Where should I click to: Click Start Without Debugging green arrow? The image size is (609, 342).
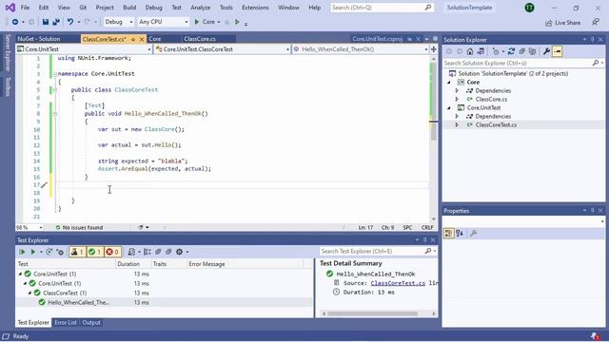pos(237,22)
